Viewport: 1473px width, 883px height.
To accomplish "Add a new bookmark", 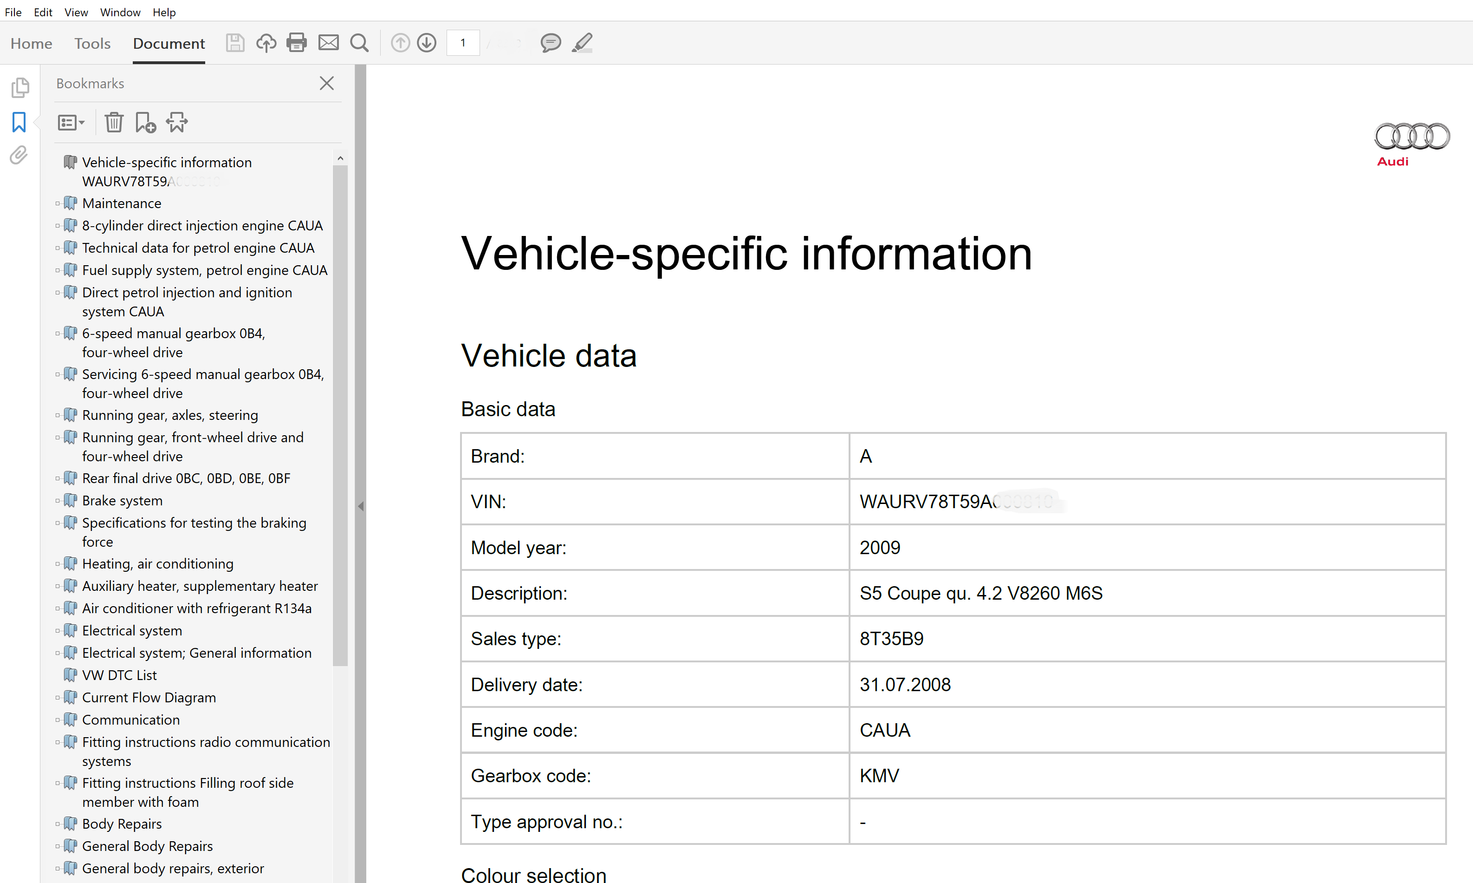I will 145,123.
